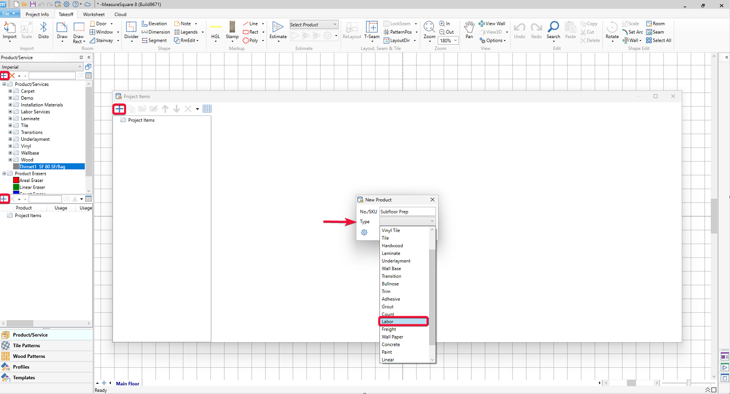Open the Select Product combo box

314,24
